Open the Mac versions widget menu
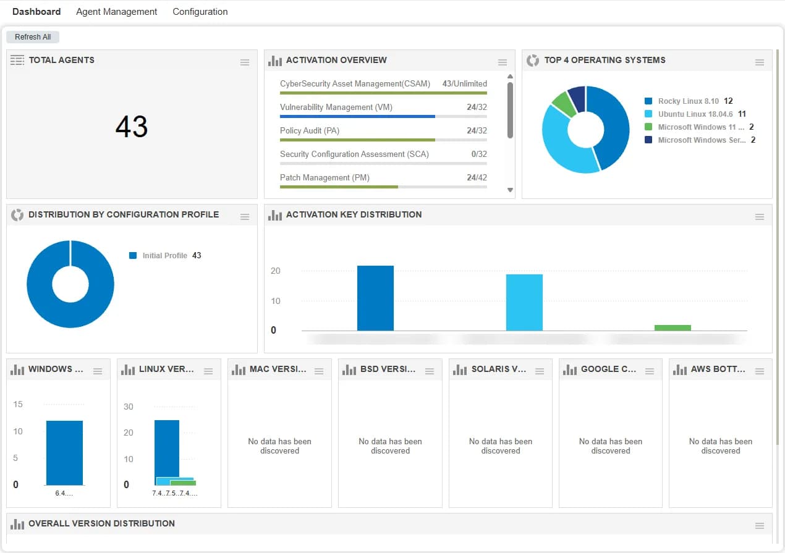 (319, 371)
